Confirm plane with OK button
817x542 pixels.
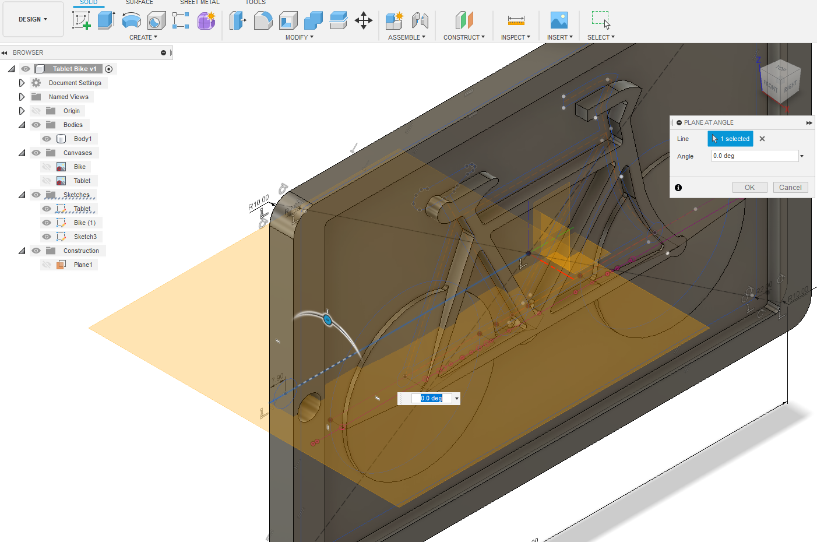coord(749,188)
